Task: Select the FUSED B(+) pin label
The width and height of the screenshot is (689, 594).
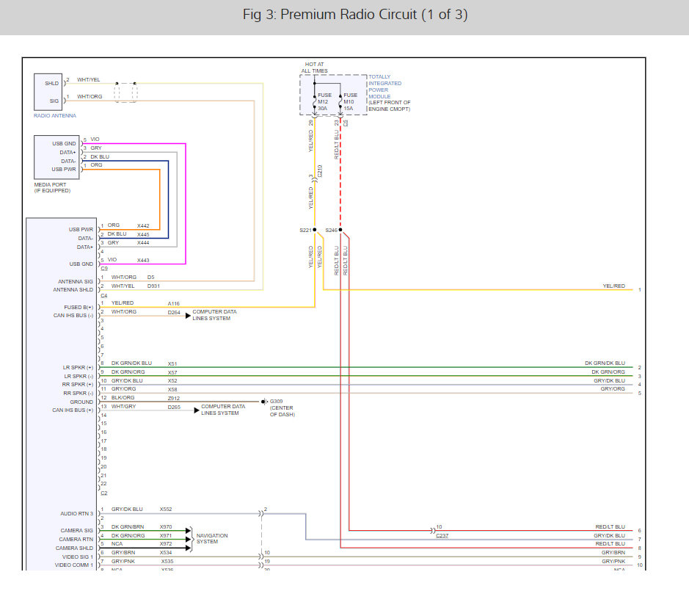Action: (79, 308)
